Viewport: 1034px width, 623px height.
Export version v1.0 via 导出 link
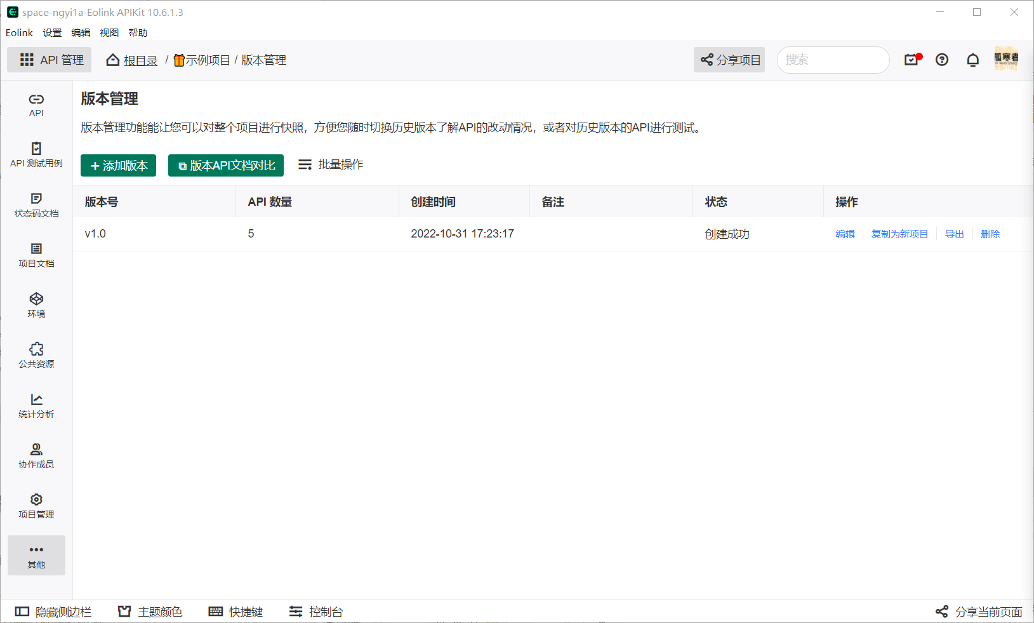point(954,234)
